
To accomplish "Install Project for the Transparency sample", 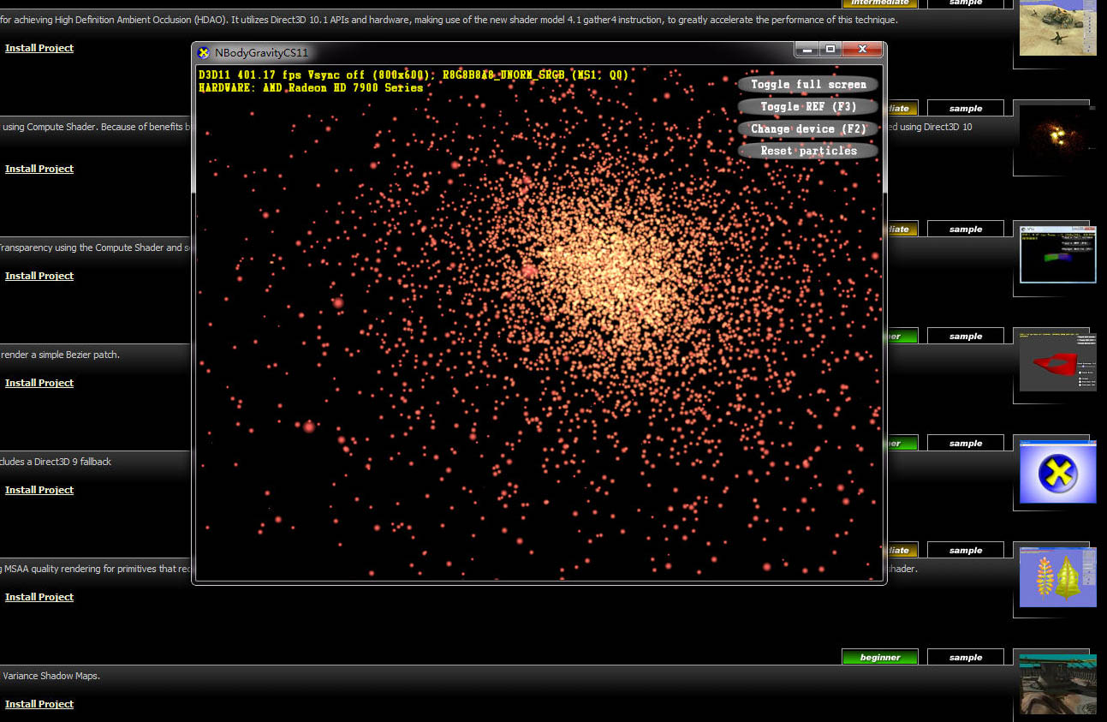I will [x=39, y=276].
